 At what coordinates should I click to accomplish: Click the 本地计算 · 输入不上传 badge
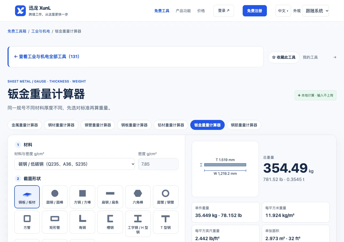click(316, 95)
